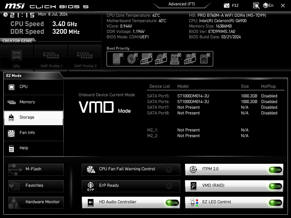Click the CPU Creator Genie chip icon
The image size is (291, 218).
(16, 55)
